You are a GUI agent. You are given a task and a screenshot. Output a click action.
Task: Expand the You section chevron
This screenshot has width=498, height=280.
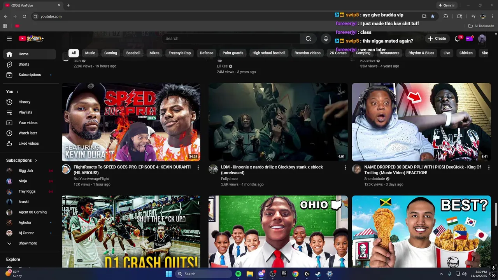click(18, 92)
